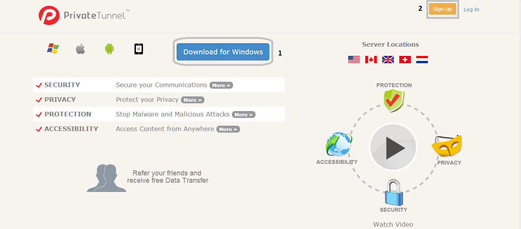Click SECURITY label under the padlock
The image size is (521, 229).
(393, 210)
